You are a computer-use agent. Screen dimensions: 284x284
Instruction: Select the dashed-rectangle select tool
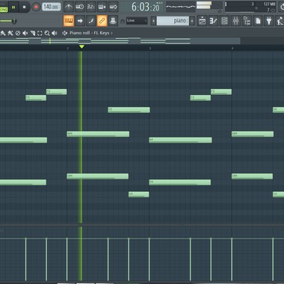point(40,33)
